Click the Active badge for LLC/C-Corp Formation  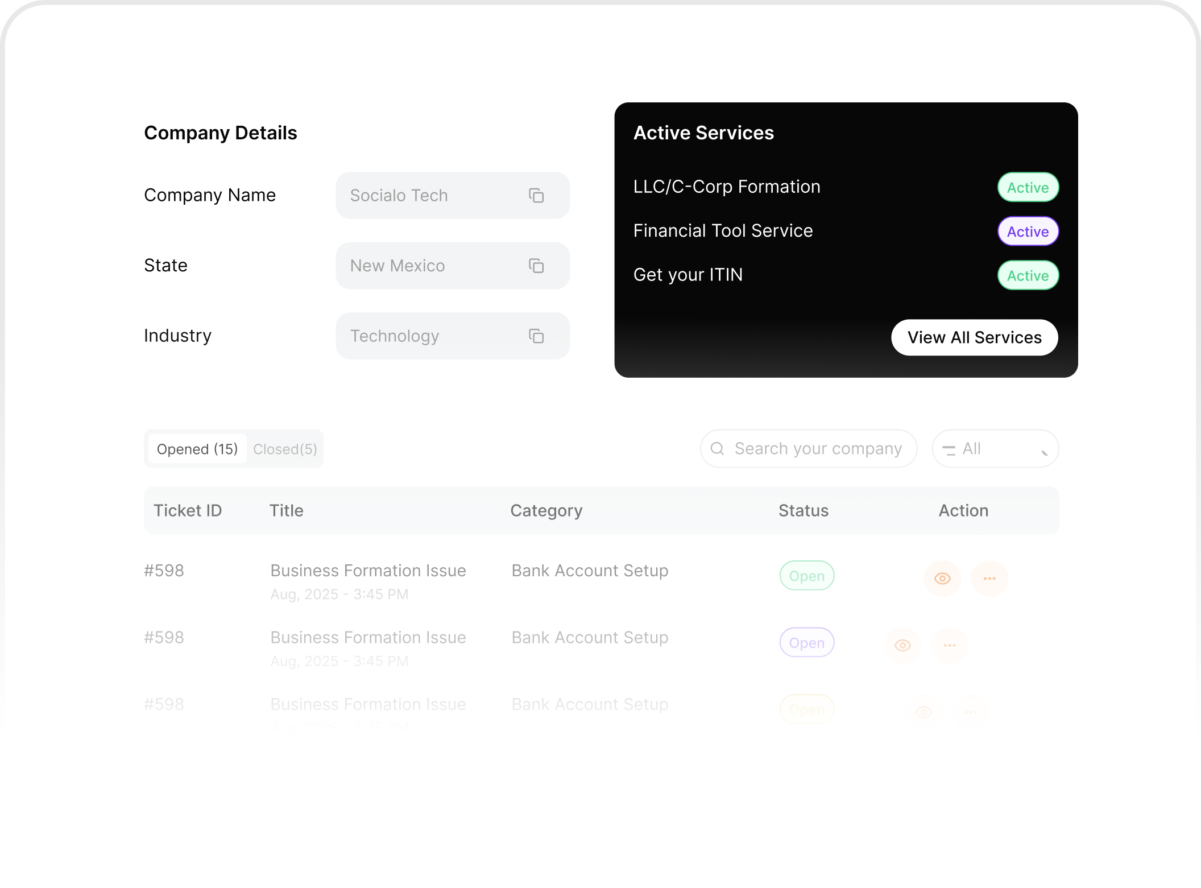coord(1028,187)
